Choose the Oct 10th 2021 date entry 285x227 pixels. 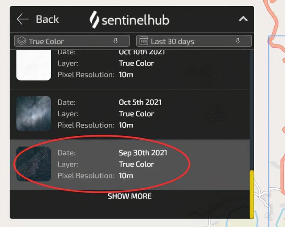(x=130, y=69)
